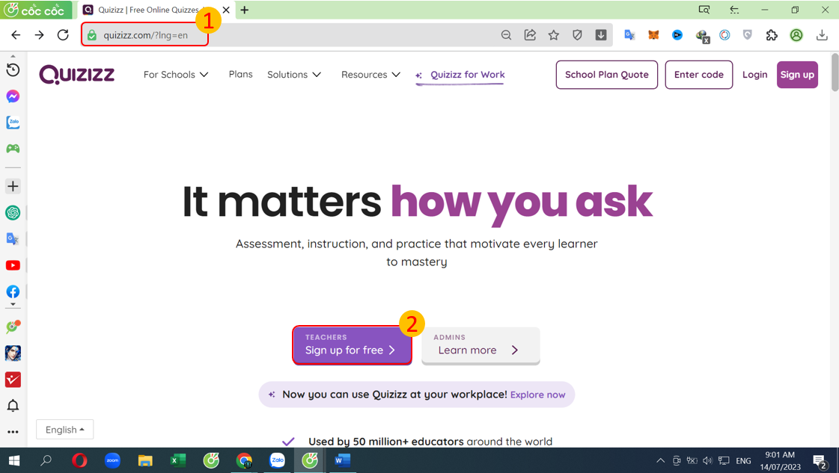
Task: Open Zalo from the sidebar
Action: click(x=13, y=123)
